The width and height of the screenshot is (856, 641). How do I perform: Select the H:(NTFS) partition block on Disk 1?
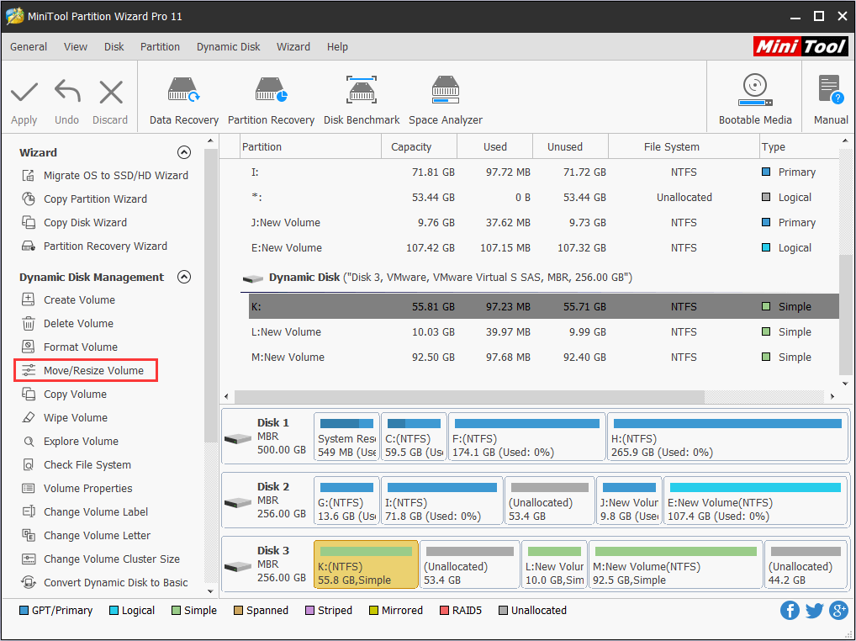(727, 437)
